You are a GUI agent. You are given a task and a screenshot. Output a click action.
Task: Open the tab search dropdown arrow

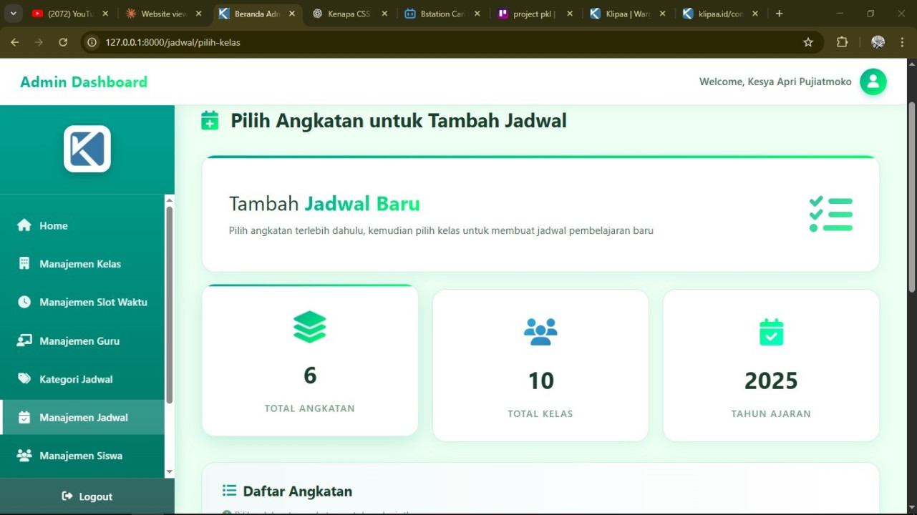(13, 14)
